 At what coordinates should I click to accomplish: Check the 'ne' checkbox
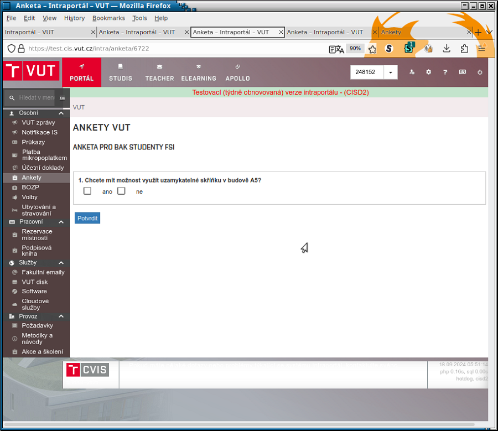pos(121,191)
